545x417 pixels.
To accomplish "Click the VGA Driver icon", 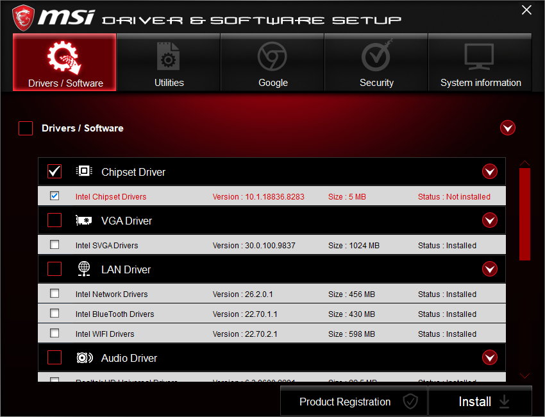I will (x=84, y=220).
